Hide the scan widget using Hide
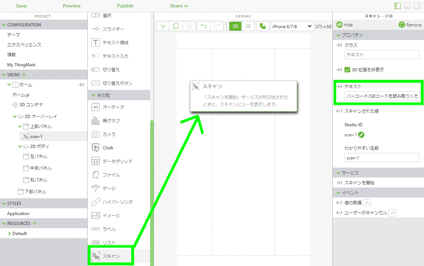This screenshot has height=266, width=424. pyautogui.click(x=344, y=25)
